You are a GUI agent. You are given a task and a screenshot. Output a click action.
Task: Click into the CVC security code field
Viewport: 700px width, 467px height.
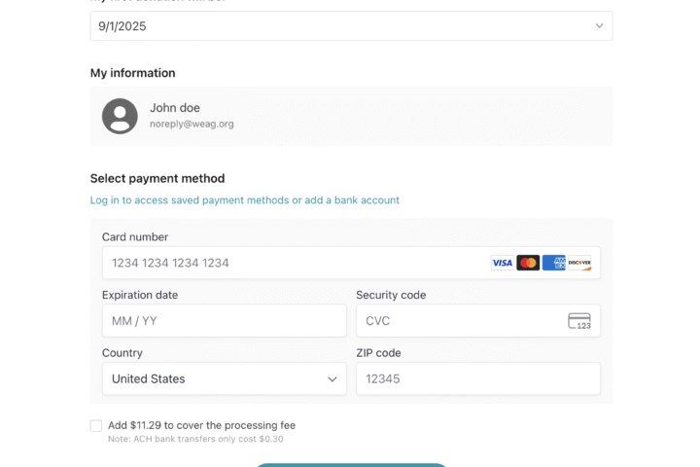tap(457, 321)
